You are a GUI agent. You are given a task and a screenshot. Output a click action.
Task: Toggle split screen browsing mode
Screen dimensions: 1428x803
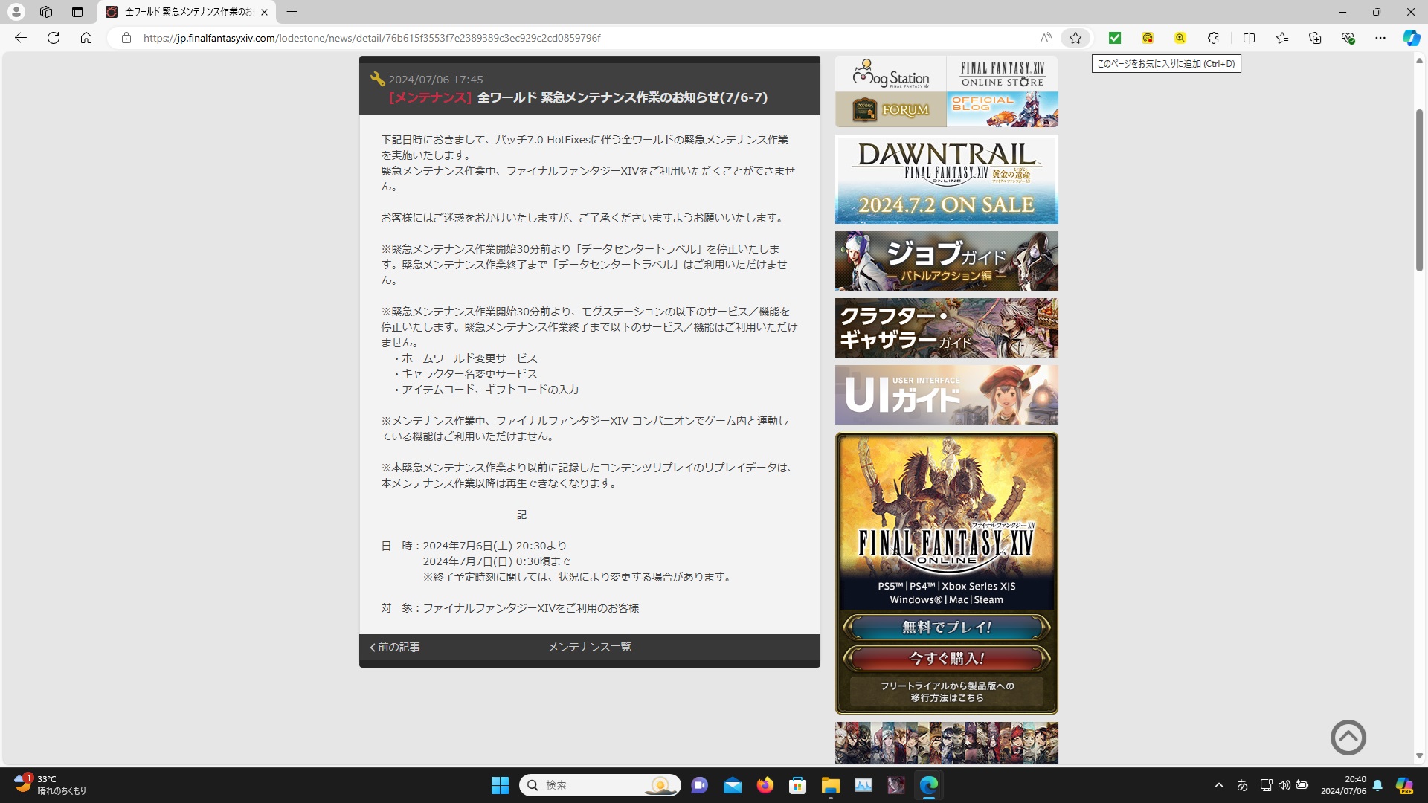pos(1250,38)
